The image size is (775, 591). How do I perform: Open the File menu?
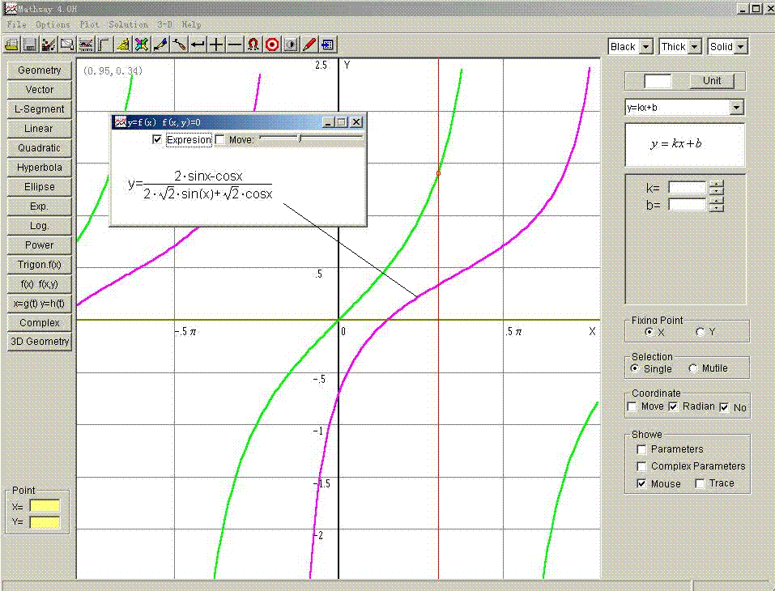coord(16,24)
